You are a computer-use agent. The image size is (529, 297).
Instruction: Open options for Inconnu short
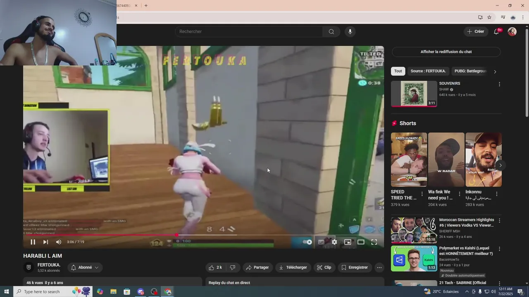pos(496,194)
